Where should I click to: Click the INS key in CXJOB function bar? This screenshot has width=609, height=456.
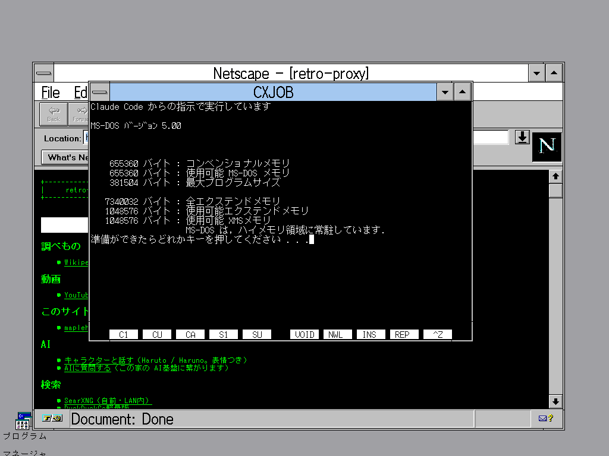pyautogui.click(x=371, y=335)
